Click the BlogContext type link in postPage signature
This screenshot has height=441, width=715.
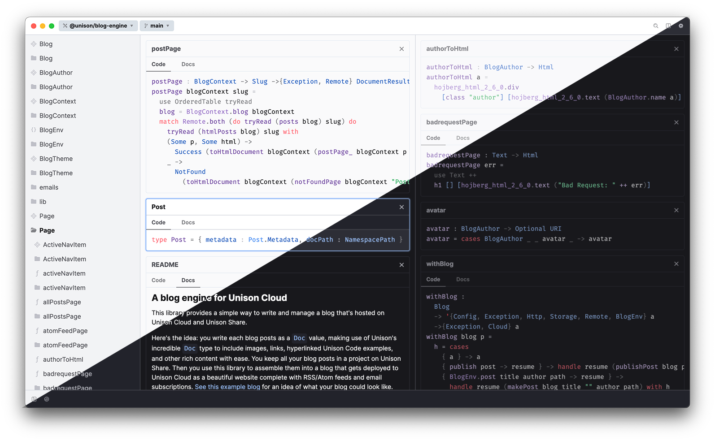click(x=215, y=82)
